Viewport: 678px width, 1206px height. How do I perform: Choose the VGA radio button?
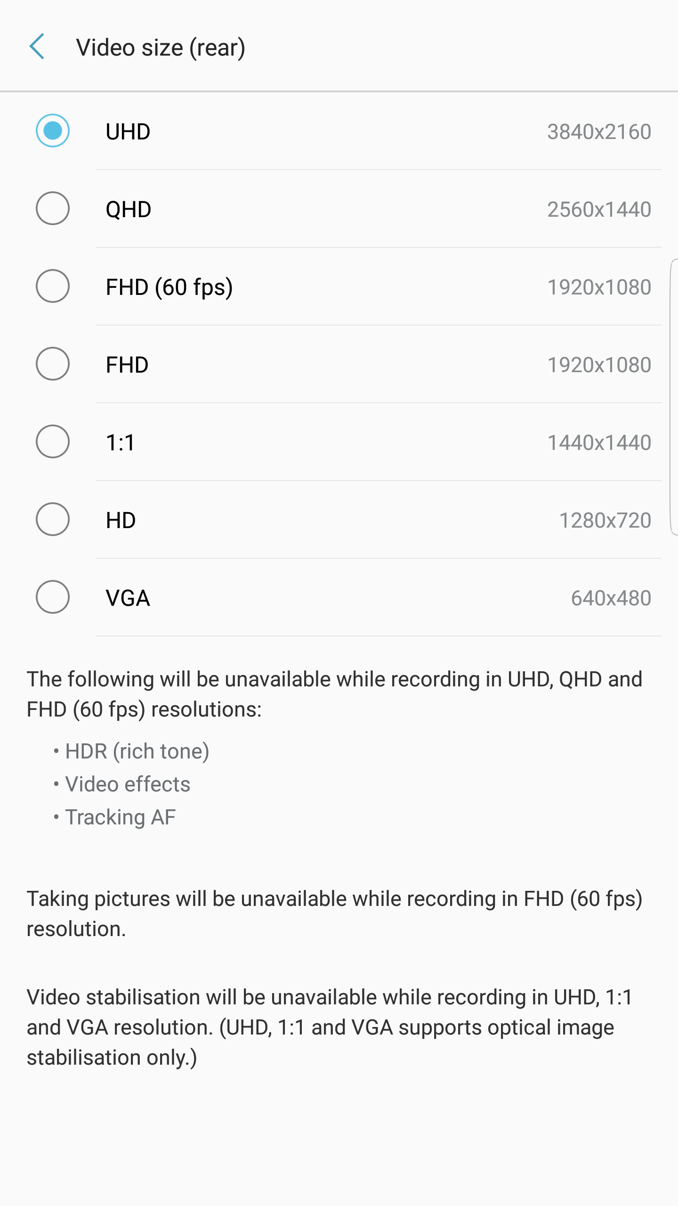[x=53, y=597]
